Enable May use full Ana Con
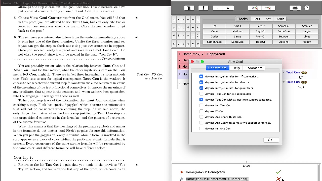The height and width of the screenshot is (181, 322). tap(201, 128)
